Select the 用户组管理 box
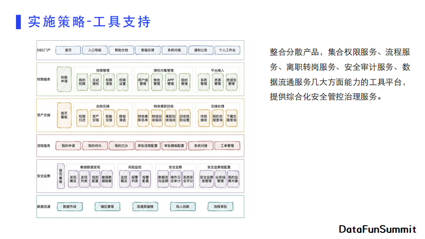Screen dimensions: 425x239 click(143, 82)
